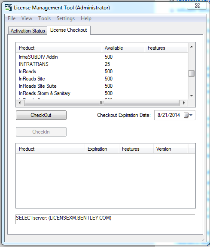
Task: Open the Tools menu
Action: (x=45, y=18)
